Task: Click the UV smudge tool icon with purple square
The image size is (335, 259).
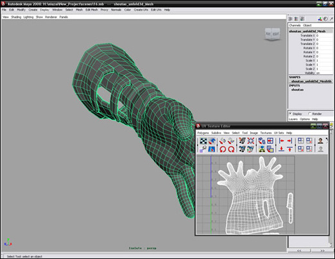Action: [x=203, y=149]
